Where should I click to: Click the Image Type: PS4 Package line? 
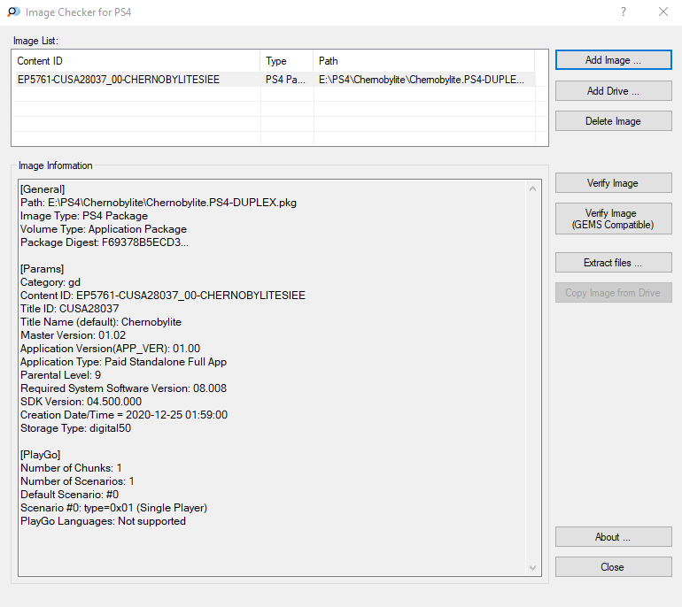click(84, 216)
